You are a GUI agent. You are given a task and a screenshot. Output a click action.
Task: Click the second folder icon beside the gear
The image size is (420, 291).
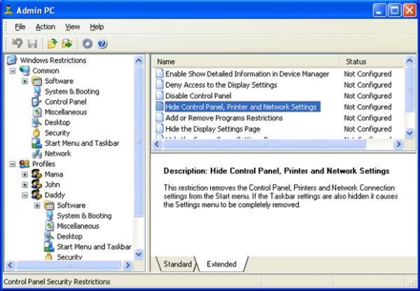[x=67, y=43]
